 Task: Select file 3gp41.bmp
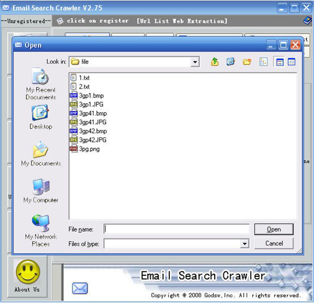click(x=88, y=113)
